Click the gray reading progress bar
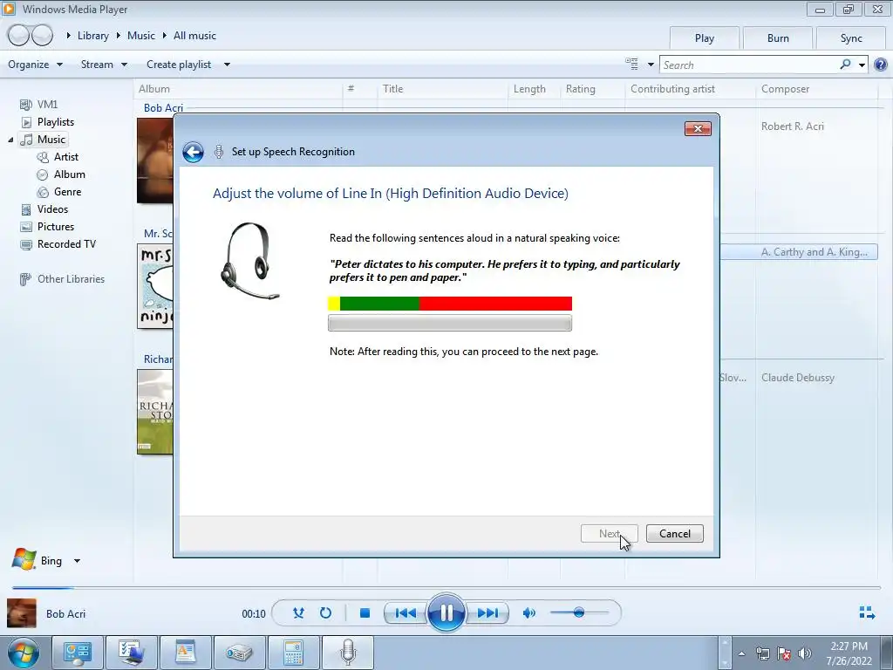The height and width of the screenshot is (670, 893). [x=450, y=323]
